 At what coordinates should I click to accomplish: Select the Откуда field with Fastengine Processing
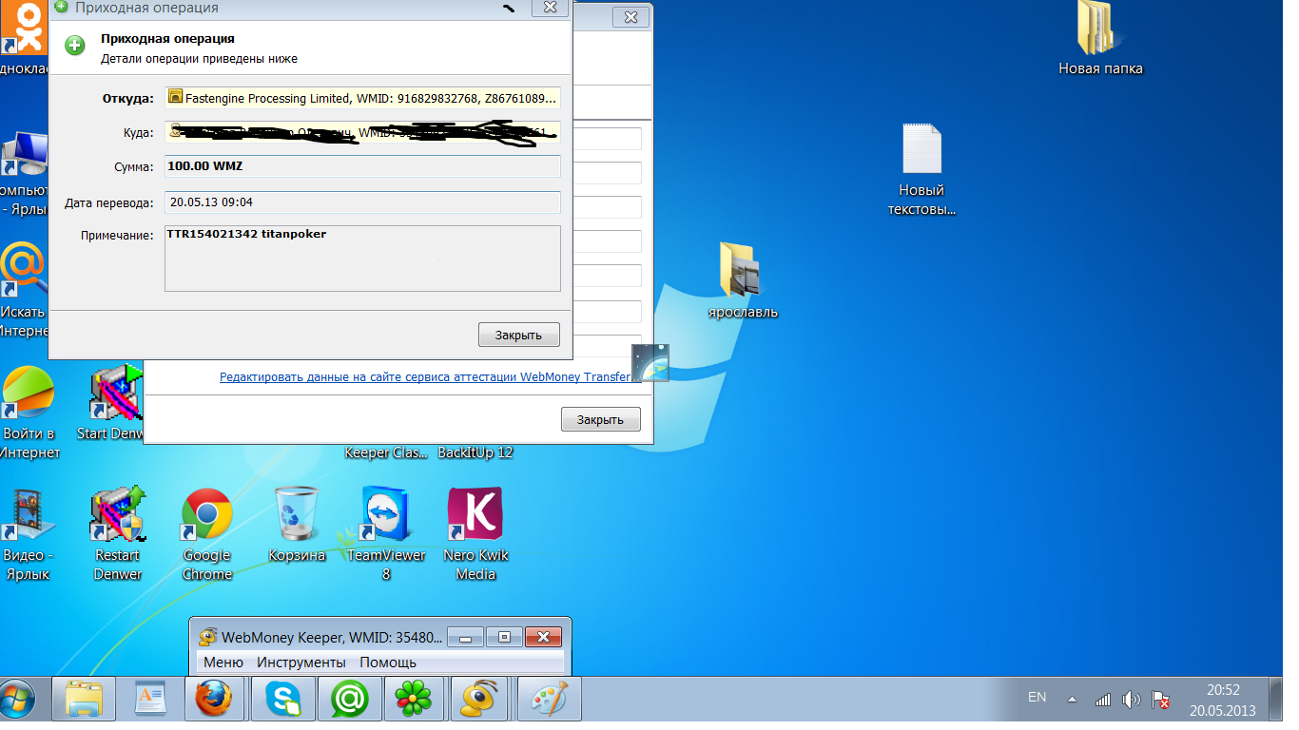click(362, 98)
